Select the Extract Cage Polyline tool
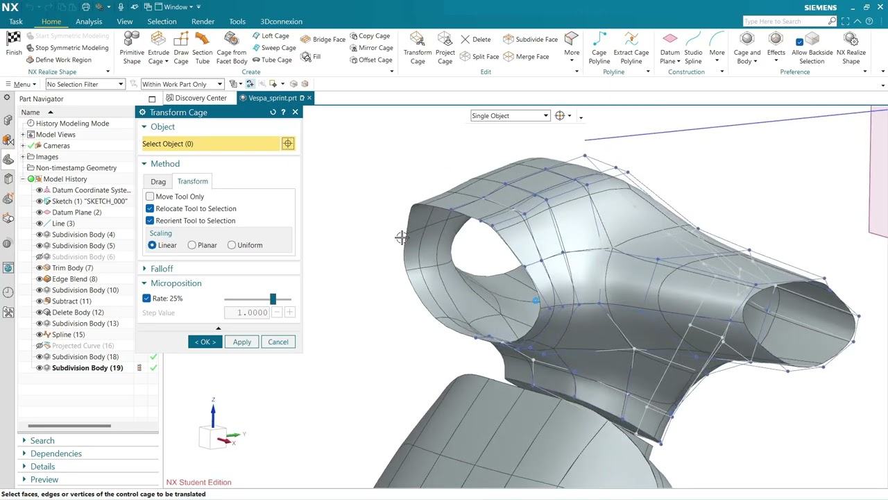The height and width of the screenshot is (500, 888). pyautogui.click(x=631, y=47)
